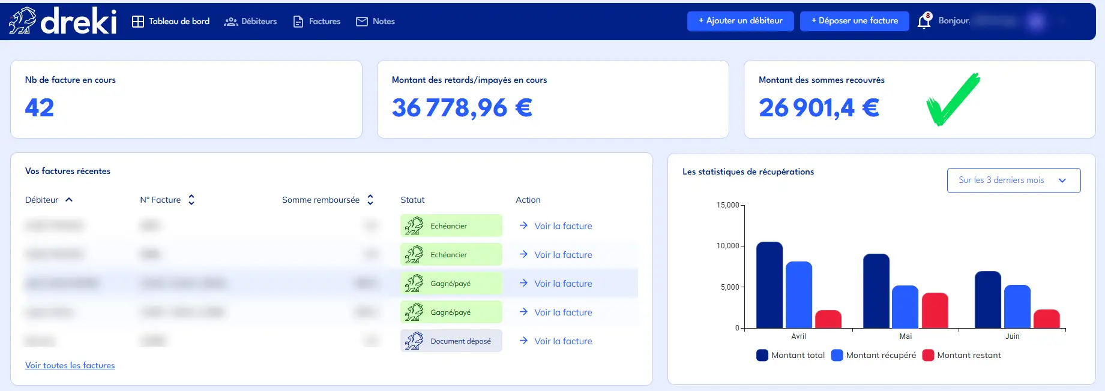Screen dimensions: 1105x391
Task: Click the Notes envelope icon
Action: [x=362, y=22]
